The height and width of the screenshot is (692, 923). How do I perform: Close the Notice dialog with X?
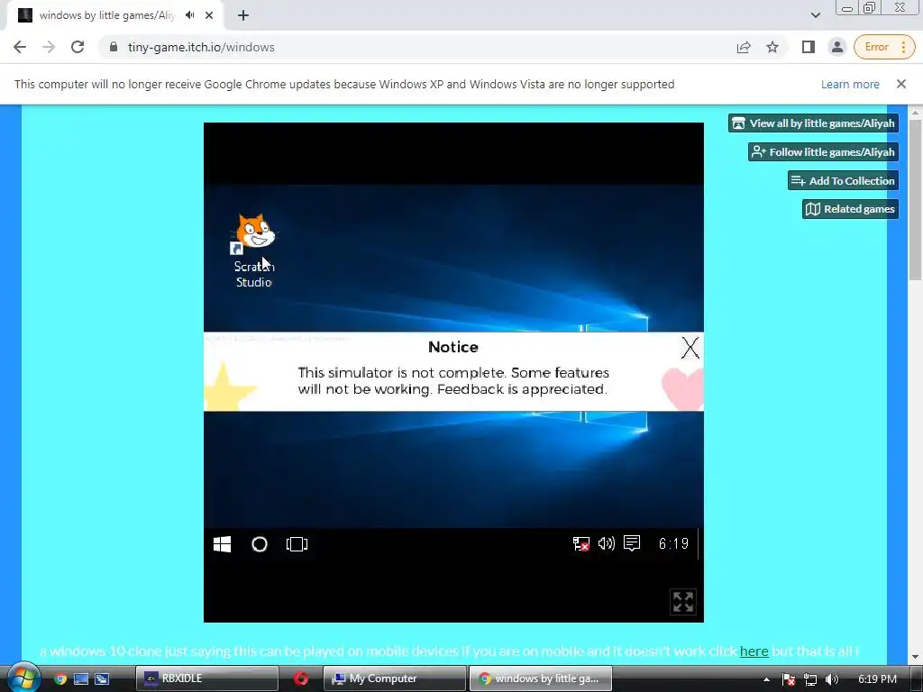pos(690,348)
